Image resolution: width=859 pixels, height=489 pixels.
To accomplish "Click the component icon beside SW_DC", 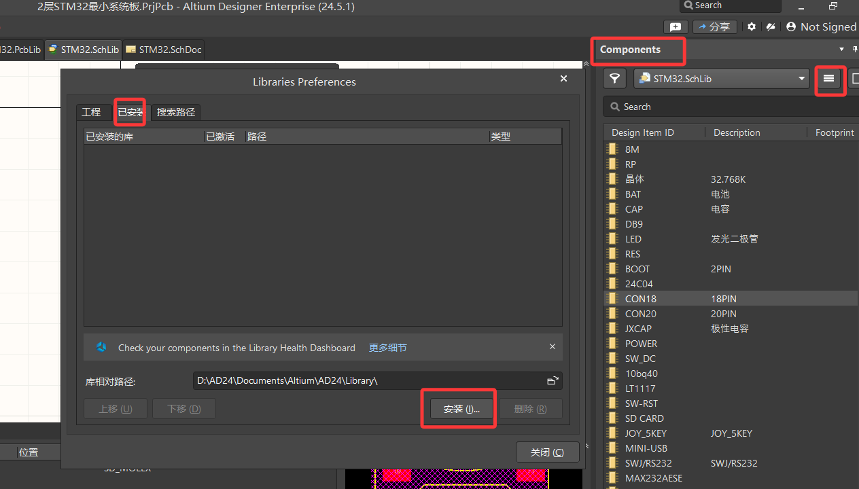I will [x=612, y=358].
